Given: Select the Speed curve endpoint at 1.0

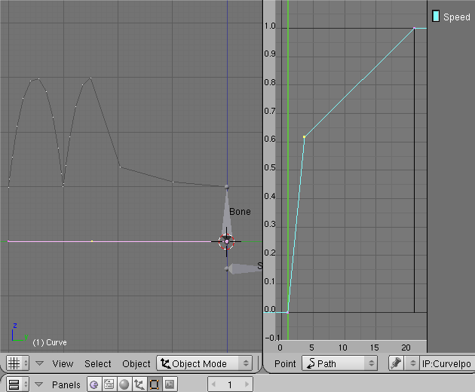Looking at the screenshot, I should (x=414, y=28).
